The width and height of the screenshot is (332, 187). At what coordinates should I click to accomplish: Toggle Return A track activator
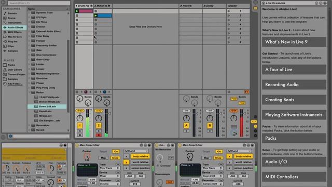186,126
